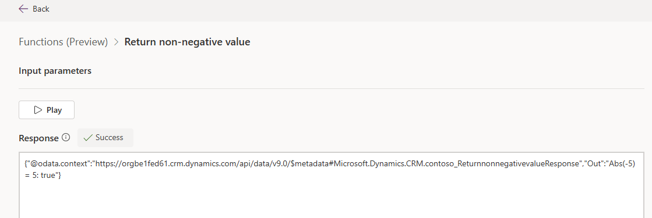The width and height of the screenshot is (652, 218).
Task: Click the breadcrumb chevron separator
Action: (x=117, y=42)
